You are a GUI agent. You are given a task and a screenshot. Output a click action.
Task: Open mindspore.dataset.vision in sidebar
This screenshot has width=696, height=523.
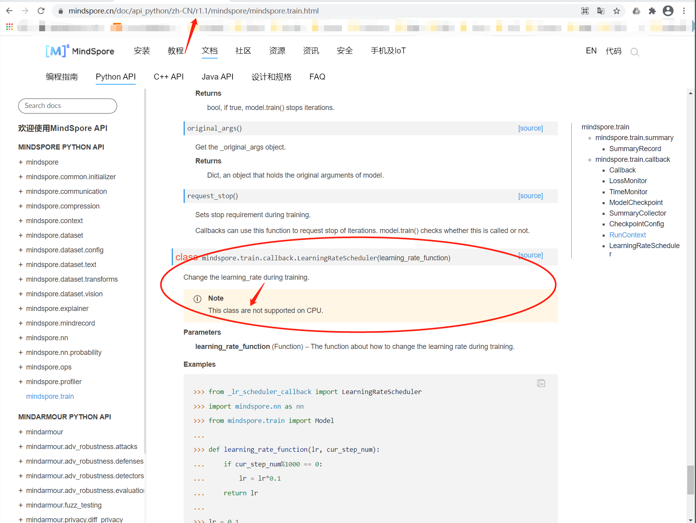pos(64,294)
